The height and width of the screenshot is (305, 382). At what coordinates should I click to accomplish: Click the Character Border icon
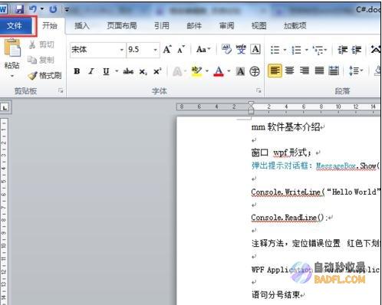click(255, 49)
